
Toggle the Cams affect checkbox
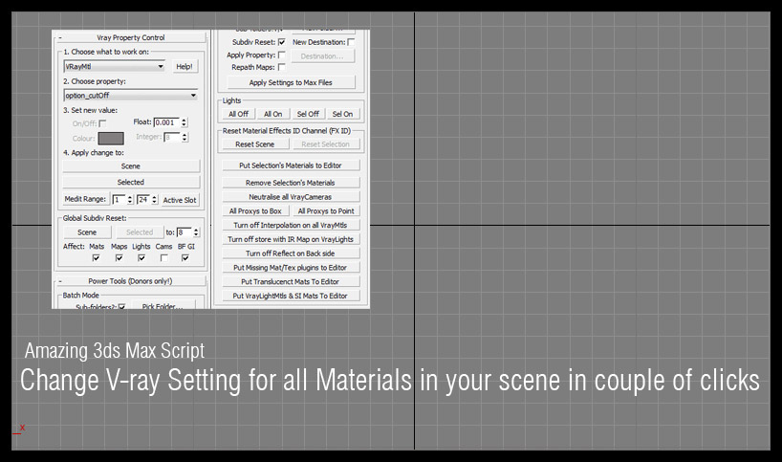[x=163, y=258]
